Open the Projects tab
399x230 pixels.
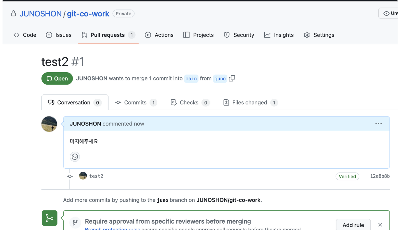198,35
